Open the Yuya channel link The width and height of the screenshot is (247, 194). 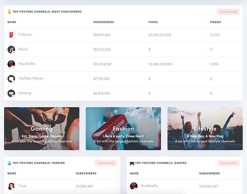click(x=22, y=186)
